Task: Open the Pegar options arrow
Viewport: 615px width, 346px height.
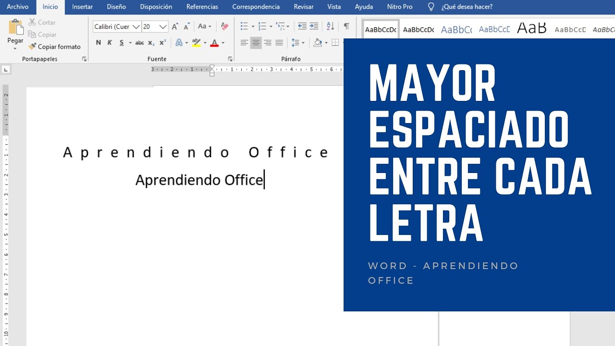Action: point(15,49)
